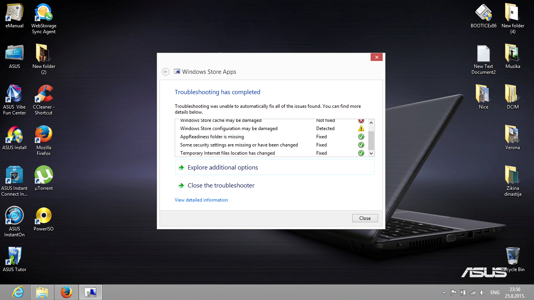Click green check for security settings row
This screenshot has height=300, width=534.
[361, 145]
